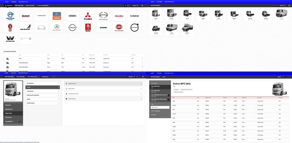This screenshot has height=143, width=292.
Task: Select the Zetros dump truck thumbnail
Action: pyautogui.click(x=187, y=29)
